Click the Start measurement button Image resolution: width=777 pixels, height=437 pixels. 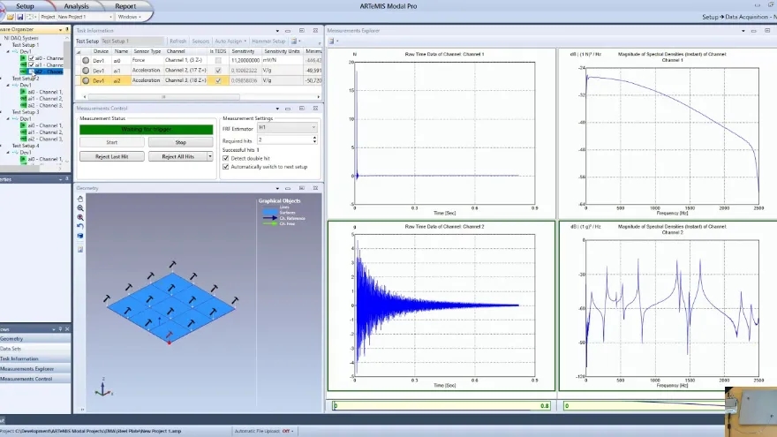coord(112,142)
